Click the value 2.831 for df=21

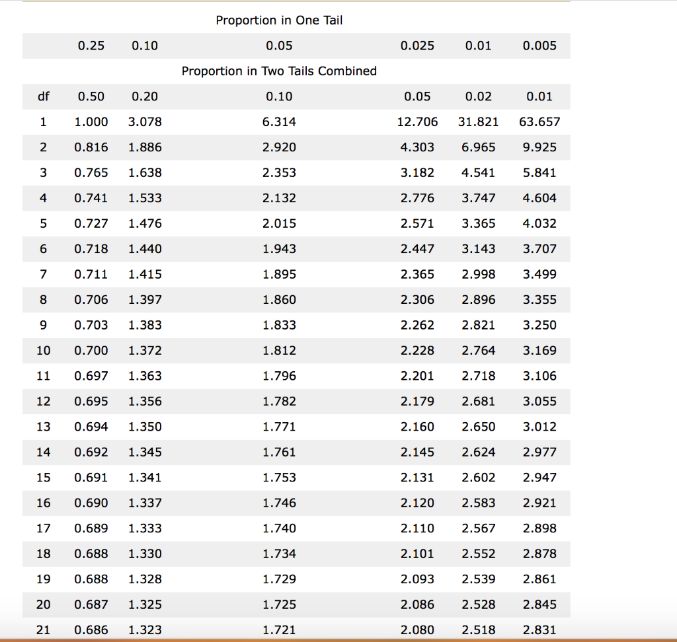click(539, 630)
